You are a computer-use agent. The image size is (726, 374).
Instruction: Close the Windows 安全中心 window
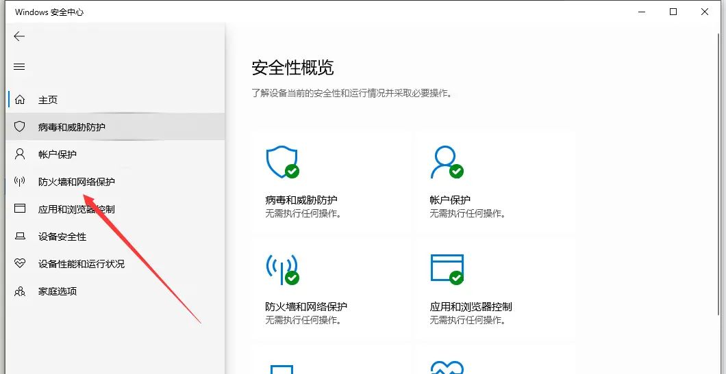[704, 12]
